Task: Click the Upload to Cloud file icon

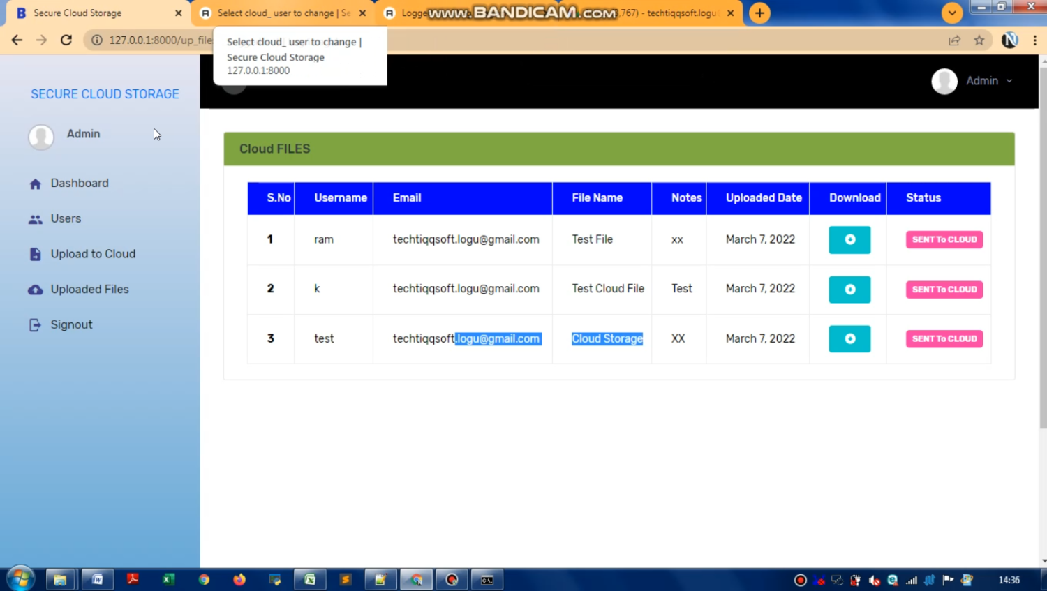Action: tap(36, 255)
